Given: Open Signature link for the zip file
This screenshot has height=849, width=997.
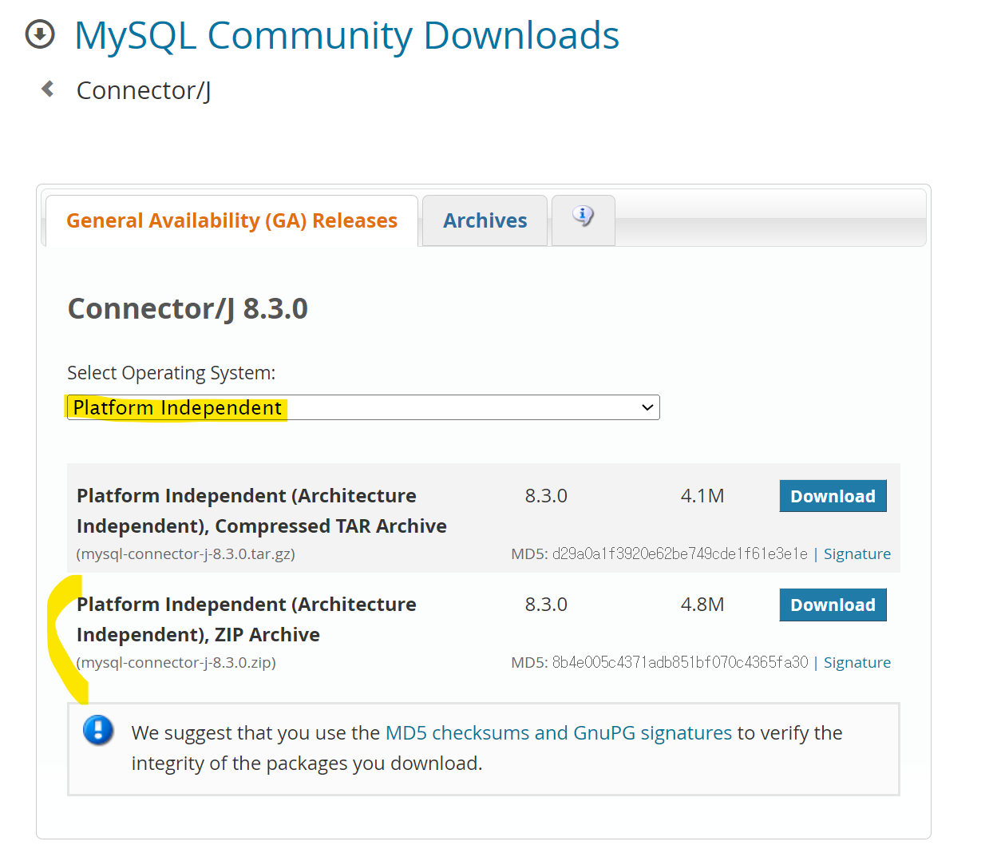Looking at the screenshot, I should [857, 662].
